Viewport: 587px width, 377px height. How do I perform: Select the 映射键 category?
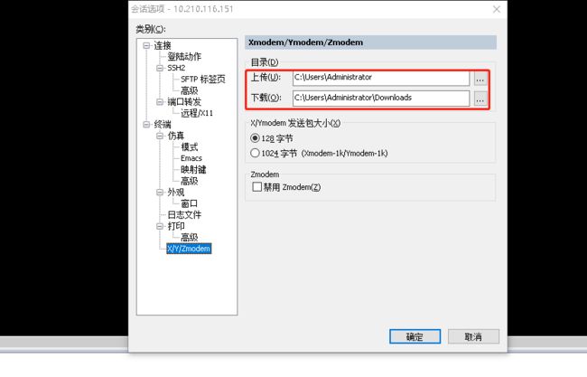pos(193,169)
